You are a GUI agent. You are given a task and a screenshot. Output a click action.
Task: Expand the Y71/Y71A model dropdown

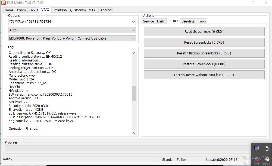point(133,22)
